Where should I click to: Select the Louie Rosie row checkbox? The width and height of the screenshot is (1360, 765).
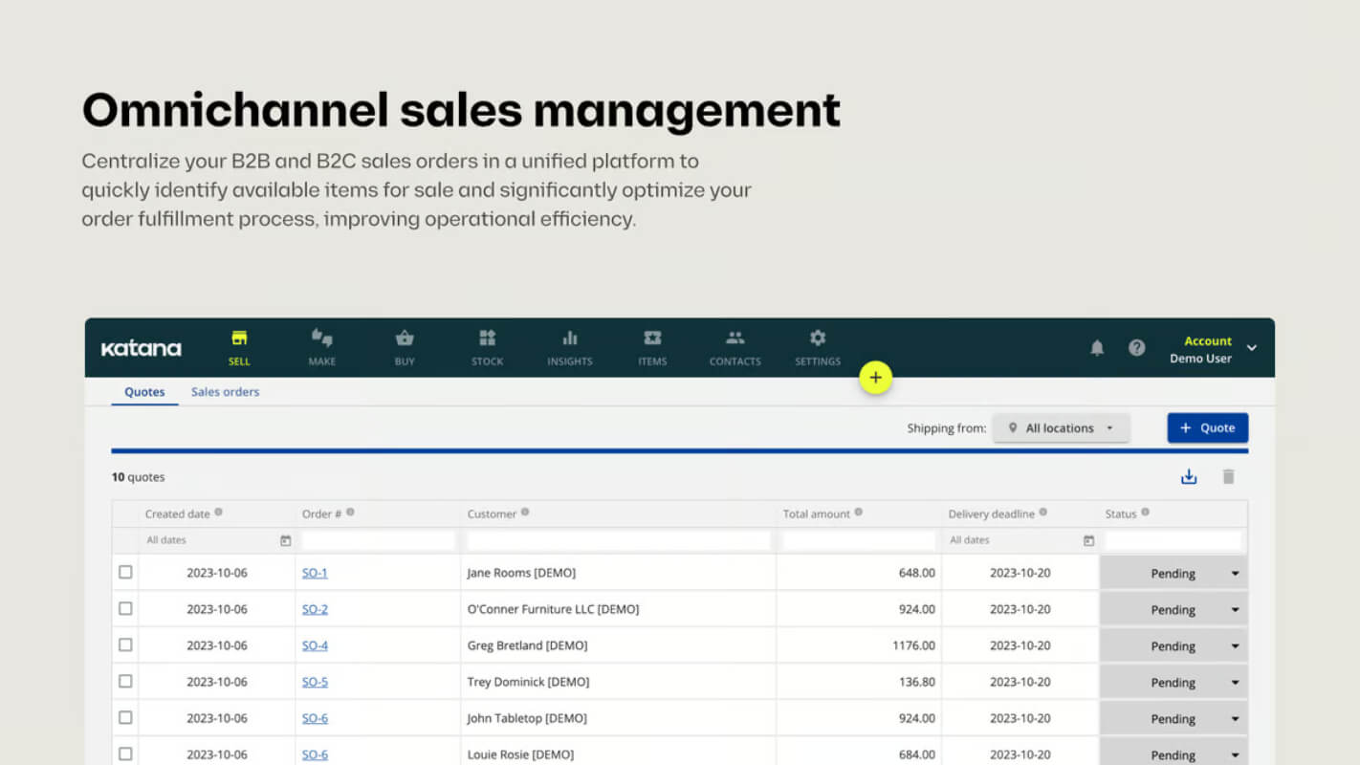[x=125, y=754]
